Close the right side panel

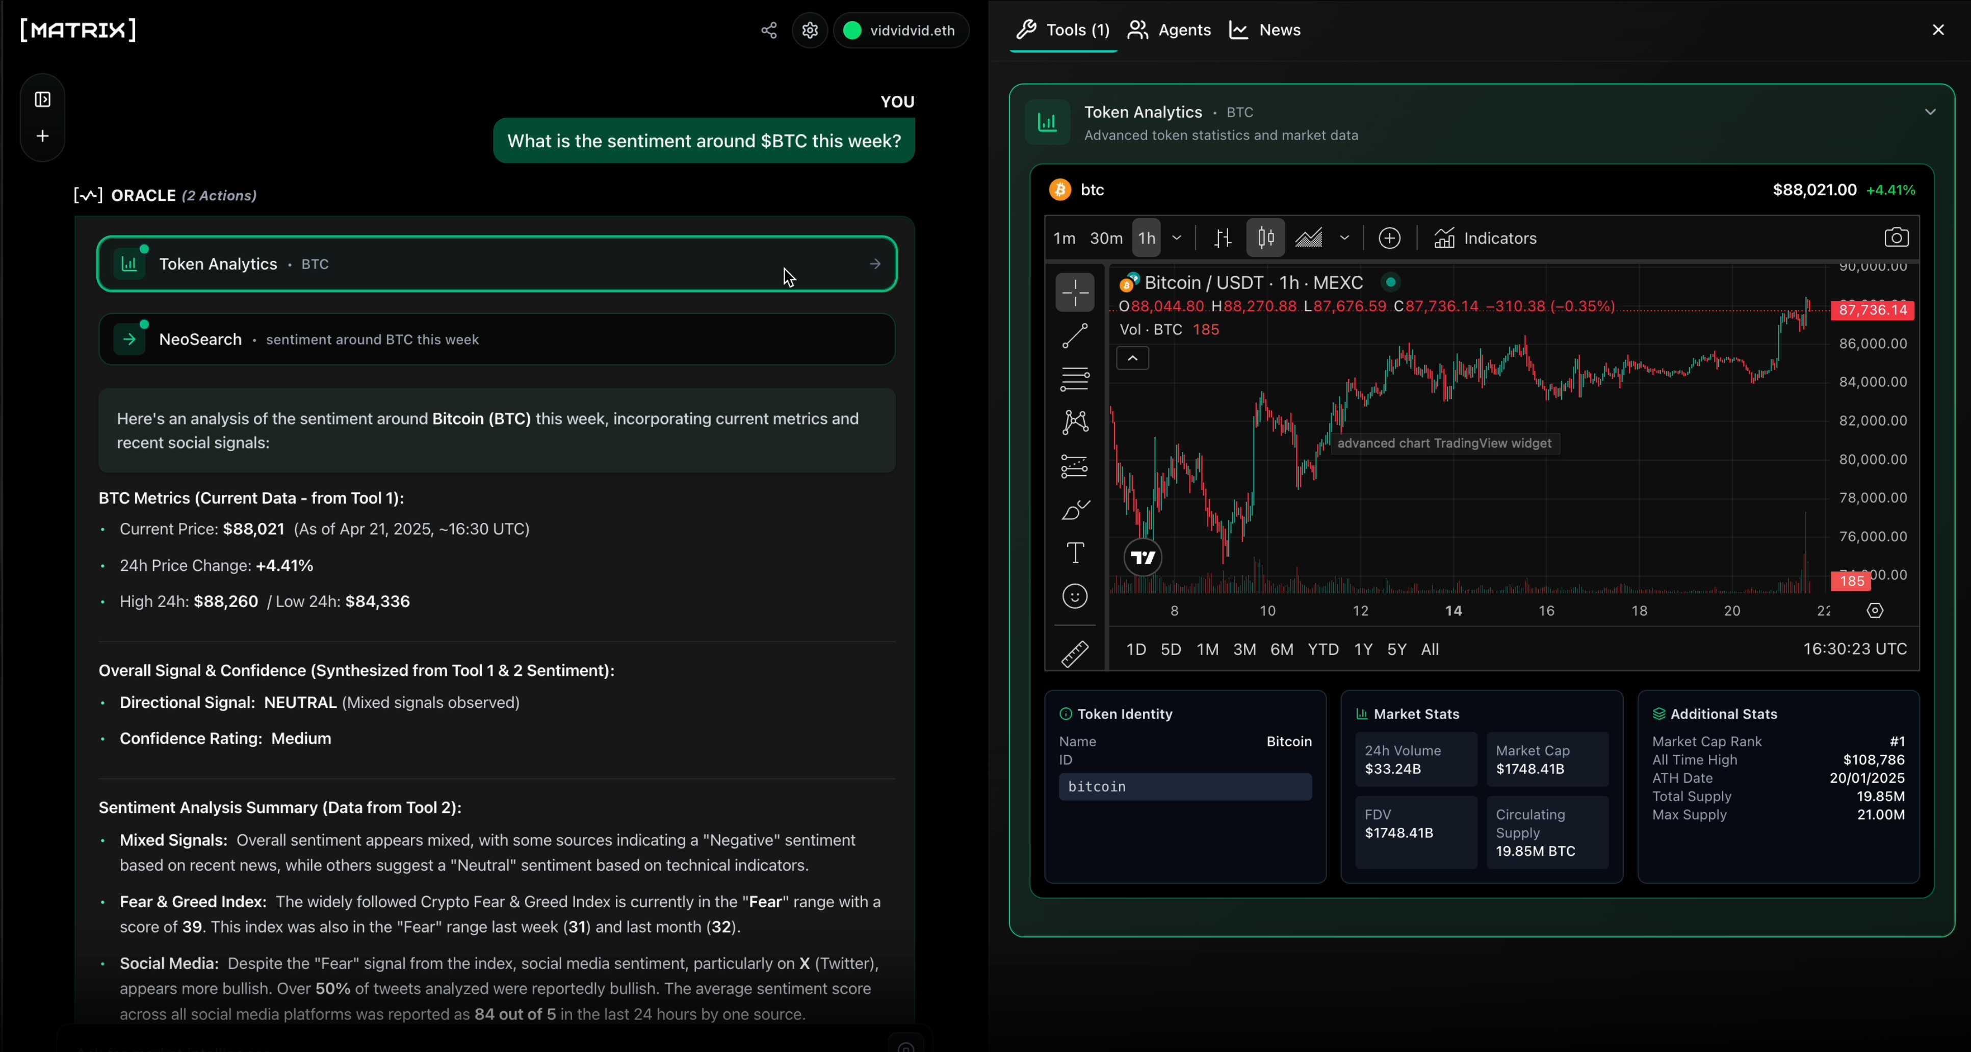(1938, 30)
